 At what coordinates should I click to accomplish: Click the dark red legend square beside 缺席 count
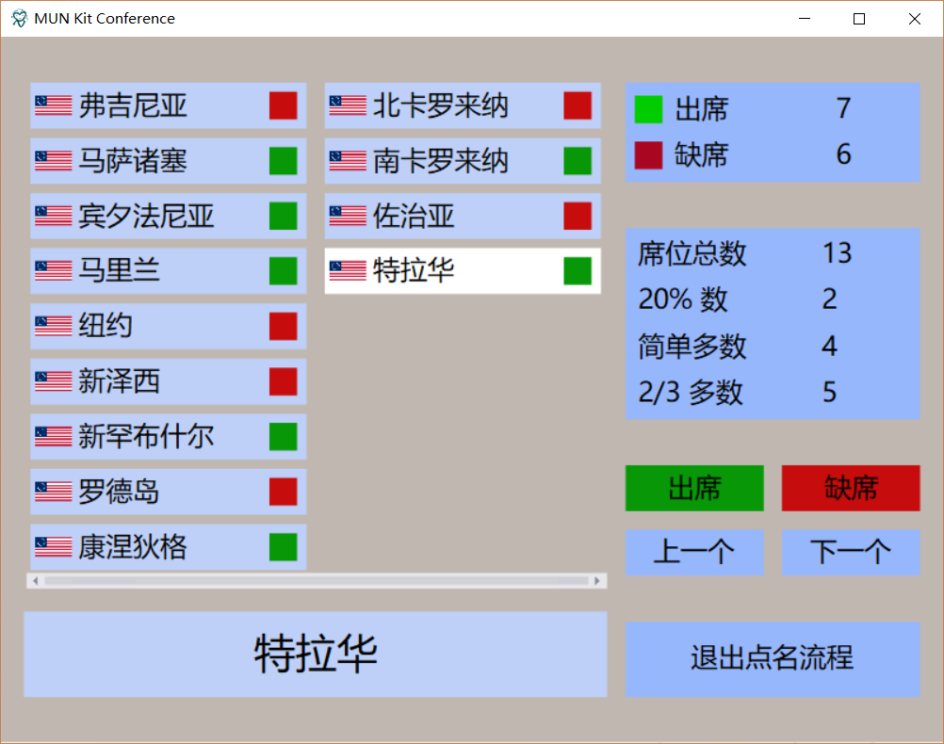(649, 155)
